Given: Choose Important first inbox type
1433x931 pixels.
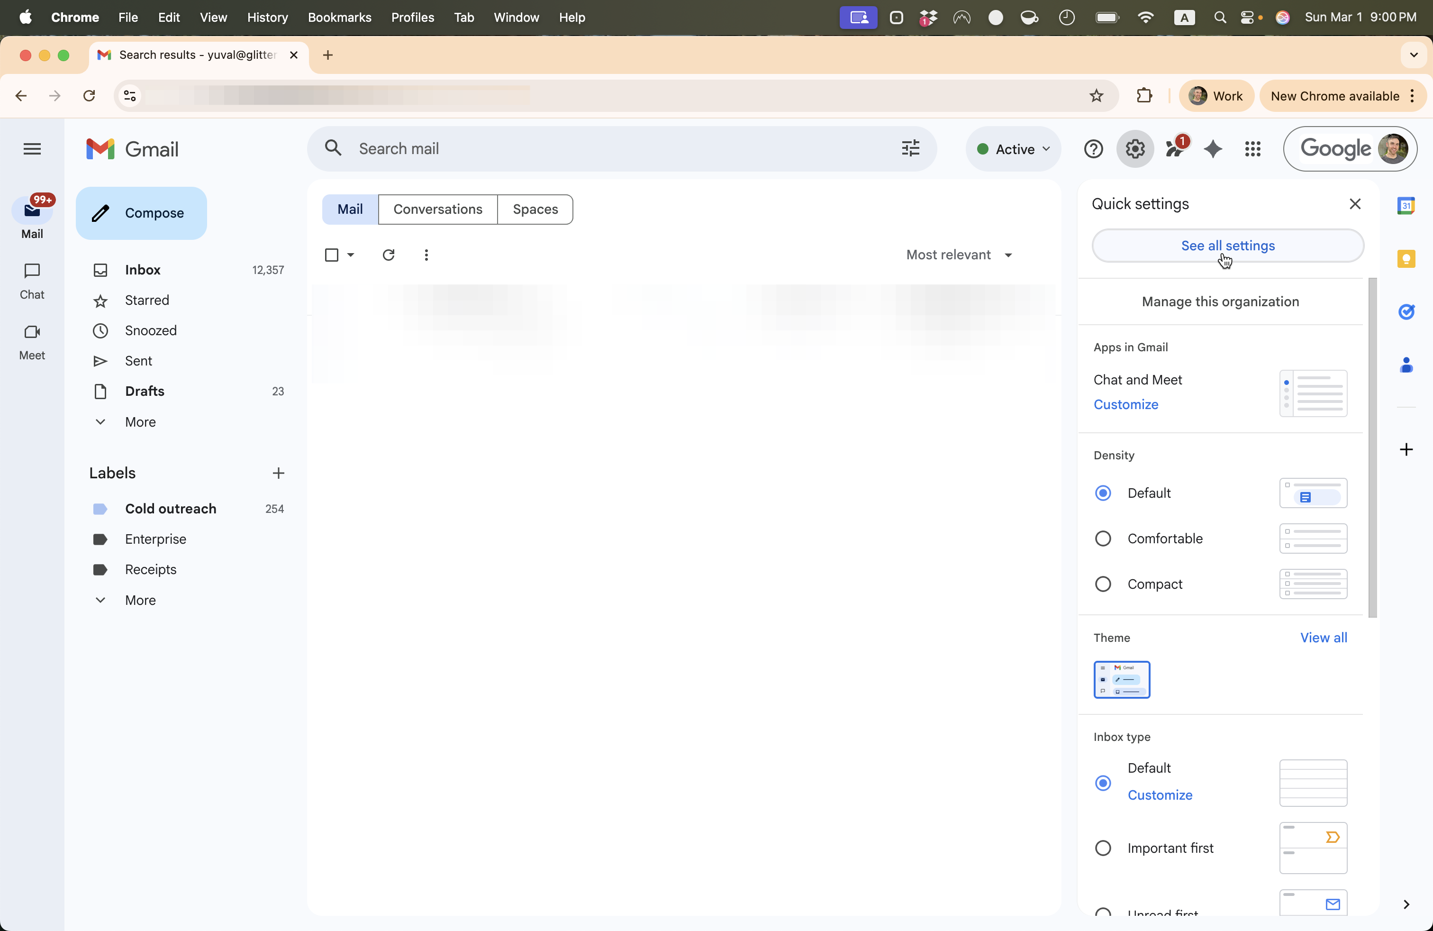Looking at the screenshot, I should [x=1102, y=848].
